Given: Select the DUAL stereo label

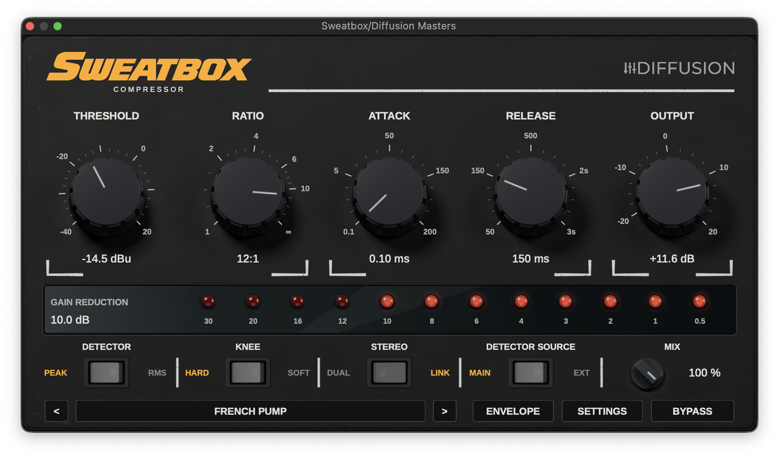Looking at the screenshot, I should point(339,372).
